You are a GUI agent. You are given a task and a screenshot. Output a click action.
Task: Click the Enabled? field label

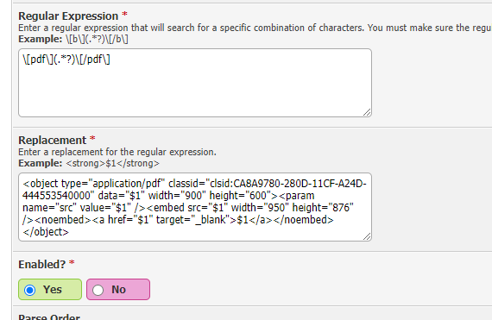42,264
